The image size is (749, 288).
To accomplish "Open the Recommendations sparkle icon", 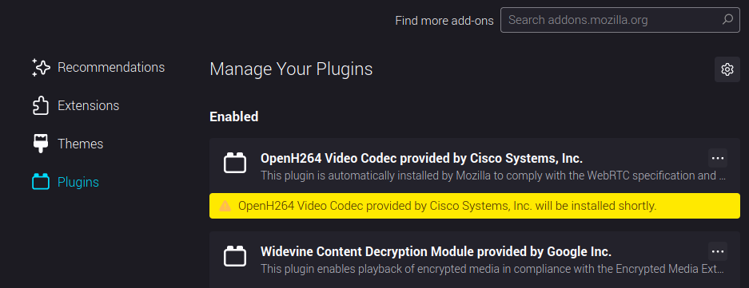I will tap(41, 67).
